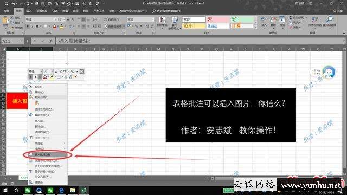Toggle Underline in the ribbon Font group
The width and height of the screenshot is (347, 195).
tap(37, 27)
